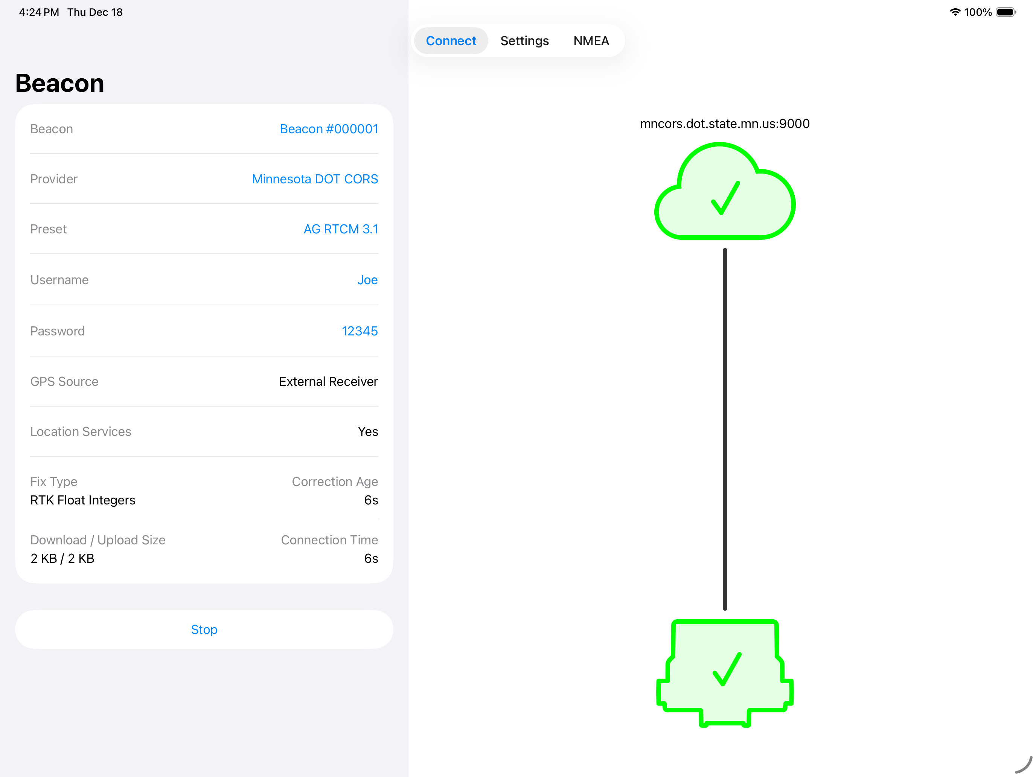Click the vertical connection line

[725, 428]
